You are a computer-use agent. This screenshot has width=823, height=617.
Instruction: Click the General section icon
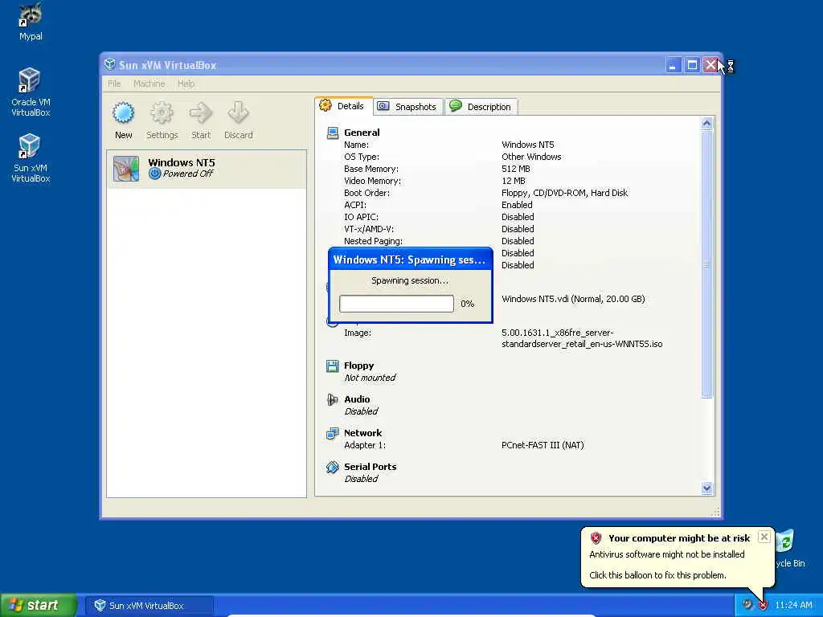click(x=332, y=133)
